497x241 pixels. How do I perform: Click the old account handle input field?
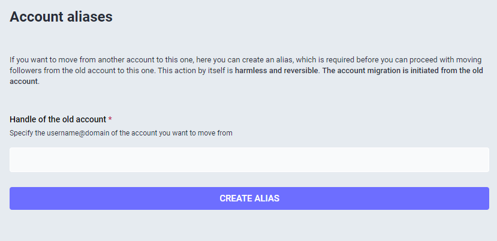249,160
